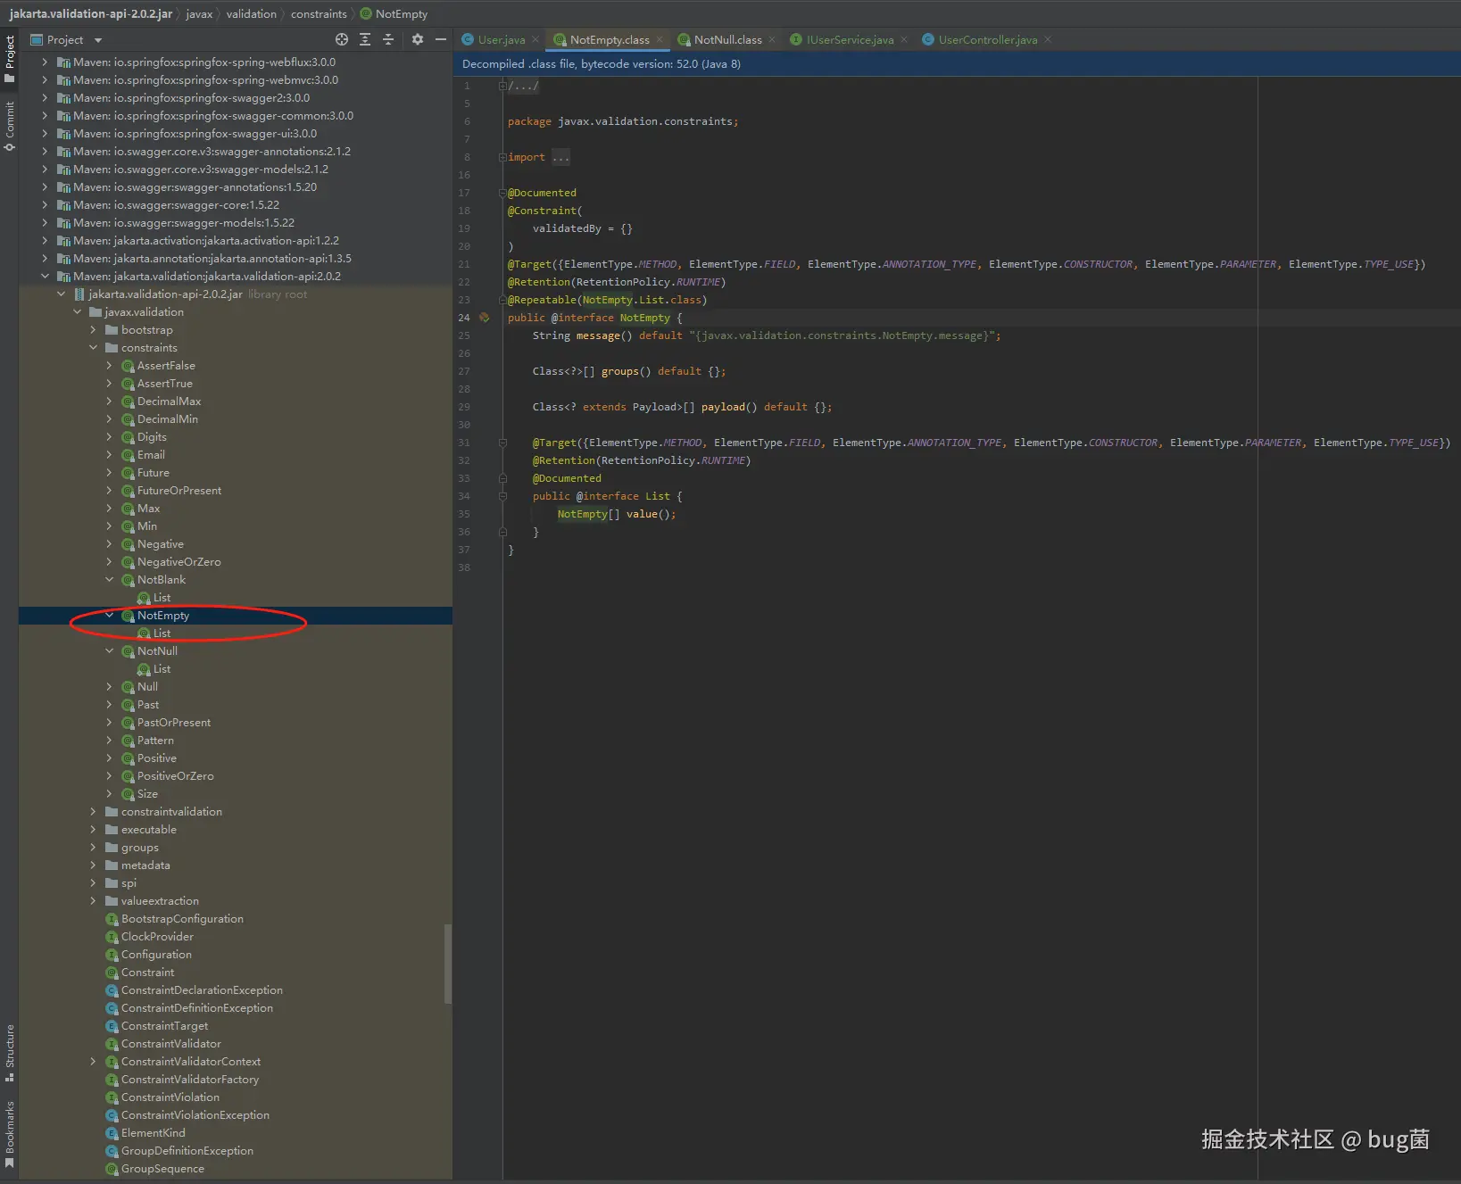Select Size annotation in tree
This screenshot has height=1184, width=1461.
pyautogui.click(x=147, y=794)
